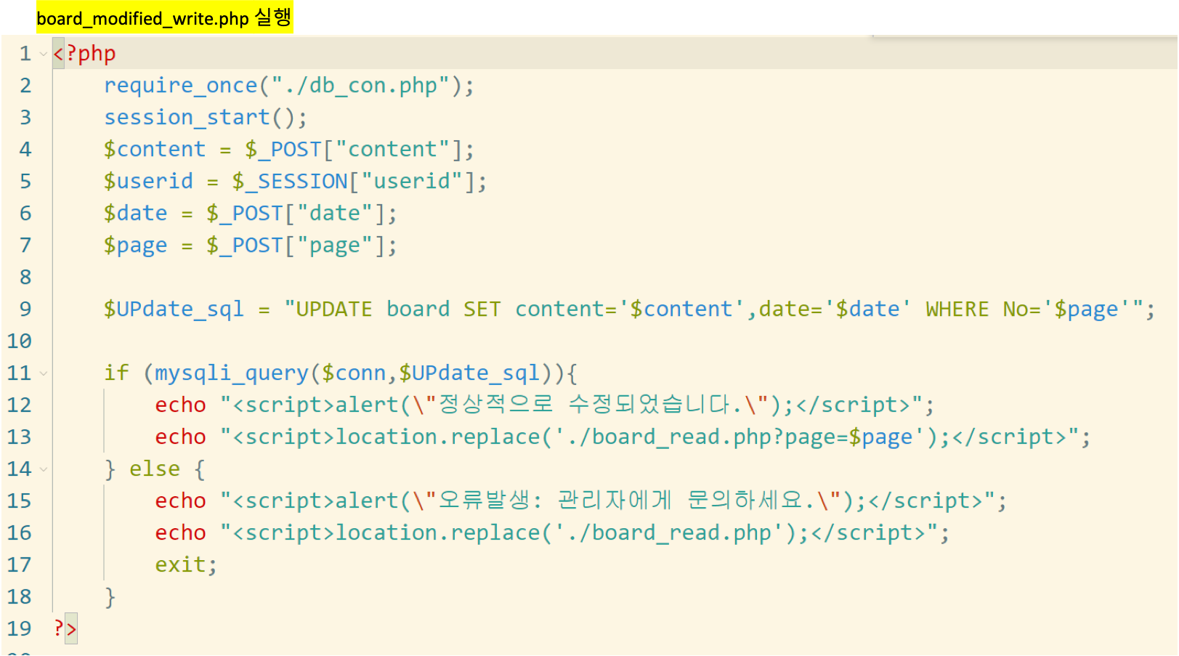Click the if keyword on line 11
1179x656 pixels.
(x=116, y=373)
